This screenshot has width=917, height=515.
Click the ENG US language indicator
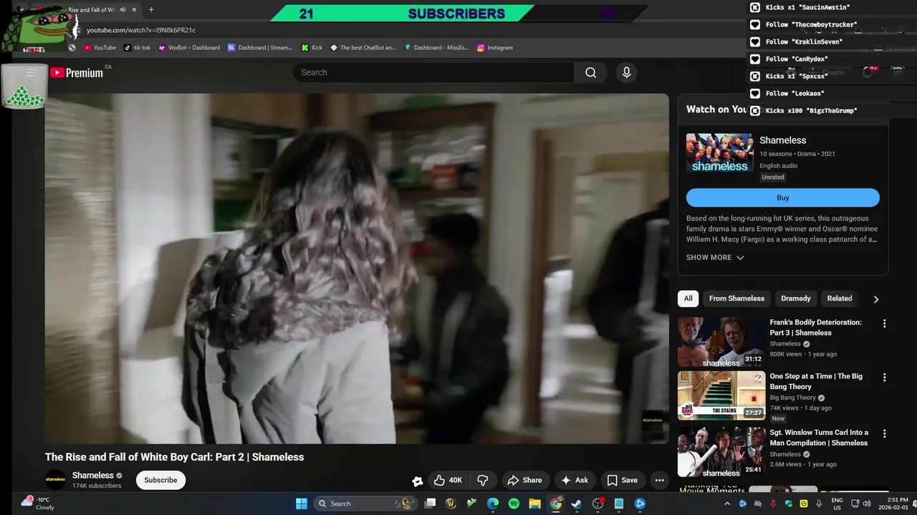(837, 504)
